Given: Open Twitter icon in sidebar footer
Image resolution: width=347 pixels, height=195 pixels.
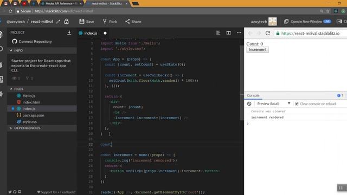Looking at the screenshot, I should (x=10, y=192).
